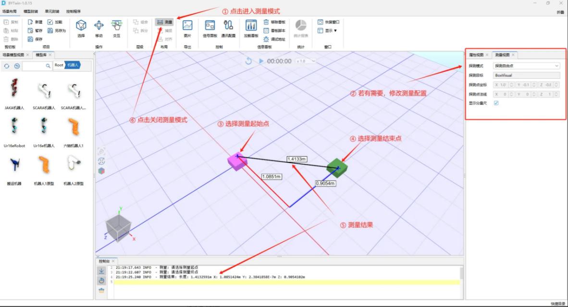Open the 统计报表 statistics report
568x307 pixels.
301,29
